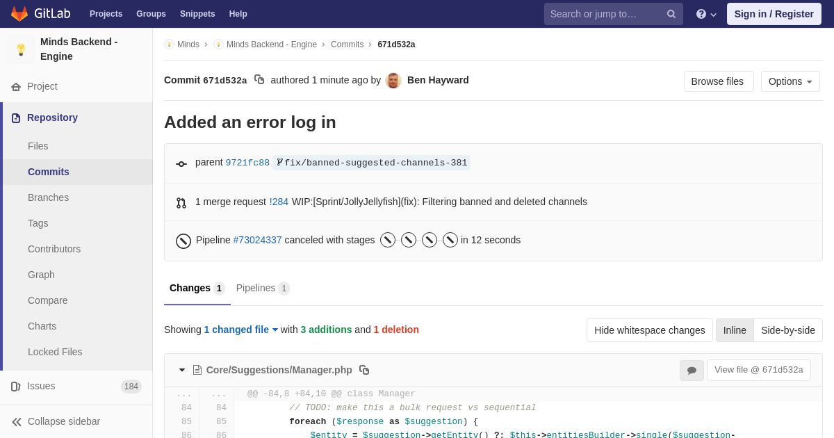Open the Help question-mark menu
Image resolution: width=834 pixels, height=438 pixels.
[x=706, y=14]
